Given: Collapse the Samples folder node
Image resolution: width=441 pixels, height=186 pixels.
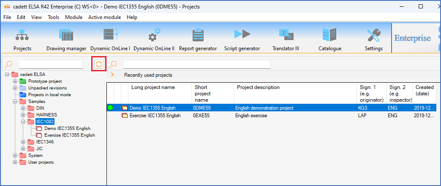Looking at the screenshot, I should 15,101.
